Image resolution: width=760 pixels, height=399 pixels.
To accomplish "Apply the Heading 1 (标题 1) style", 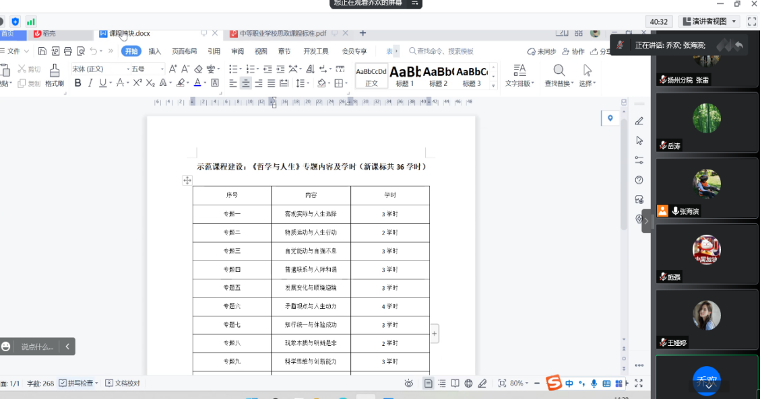I will 405,75.
